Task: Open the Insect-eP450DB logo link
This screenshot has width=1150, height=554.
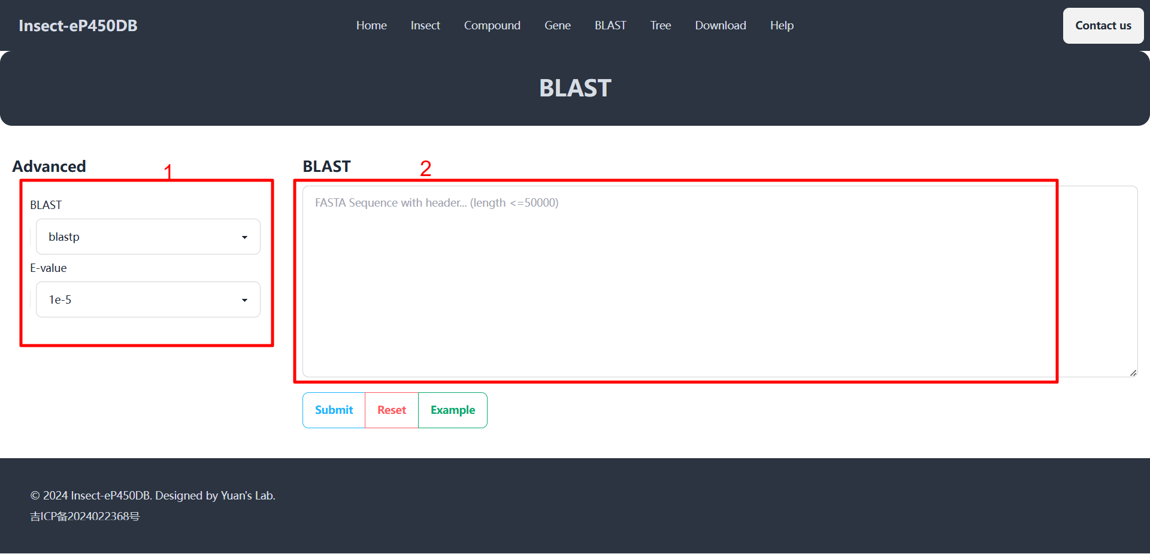Action: tap(78, 26)
